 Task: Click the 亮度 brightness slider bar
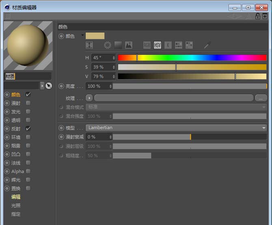[x=190, y=86]
